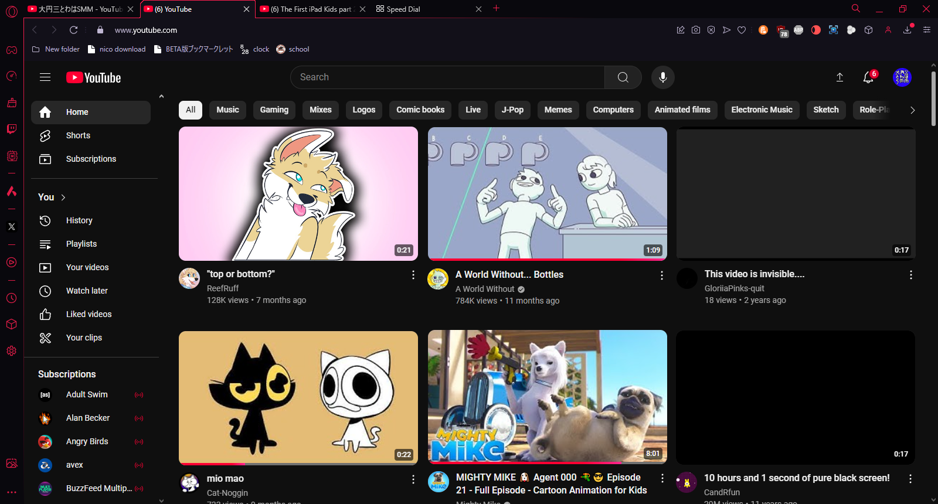This screenshot has height=504, width=938.
Task: Click the YouTube logo
Action: point(94,77)
